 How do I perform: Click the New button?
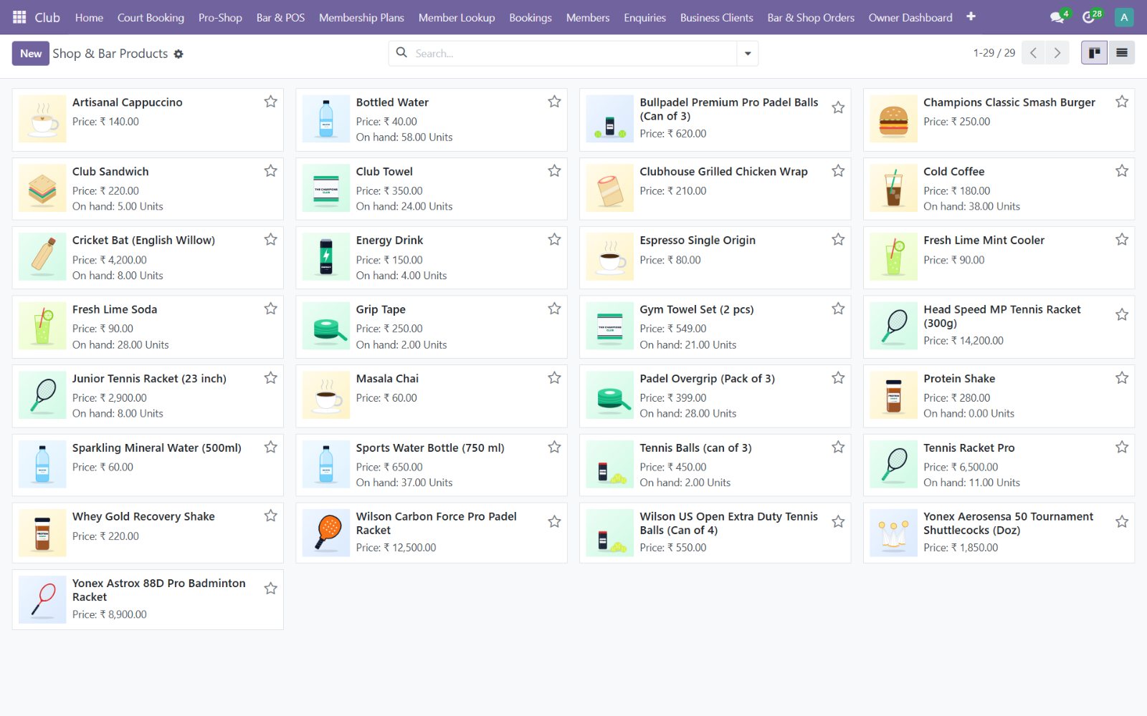pos(31,53)
